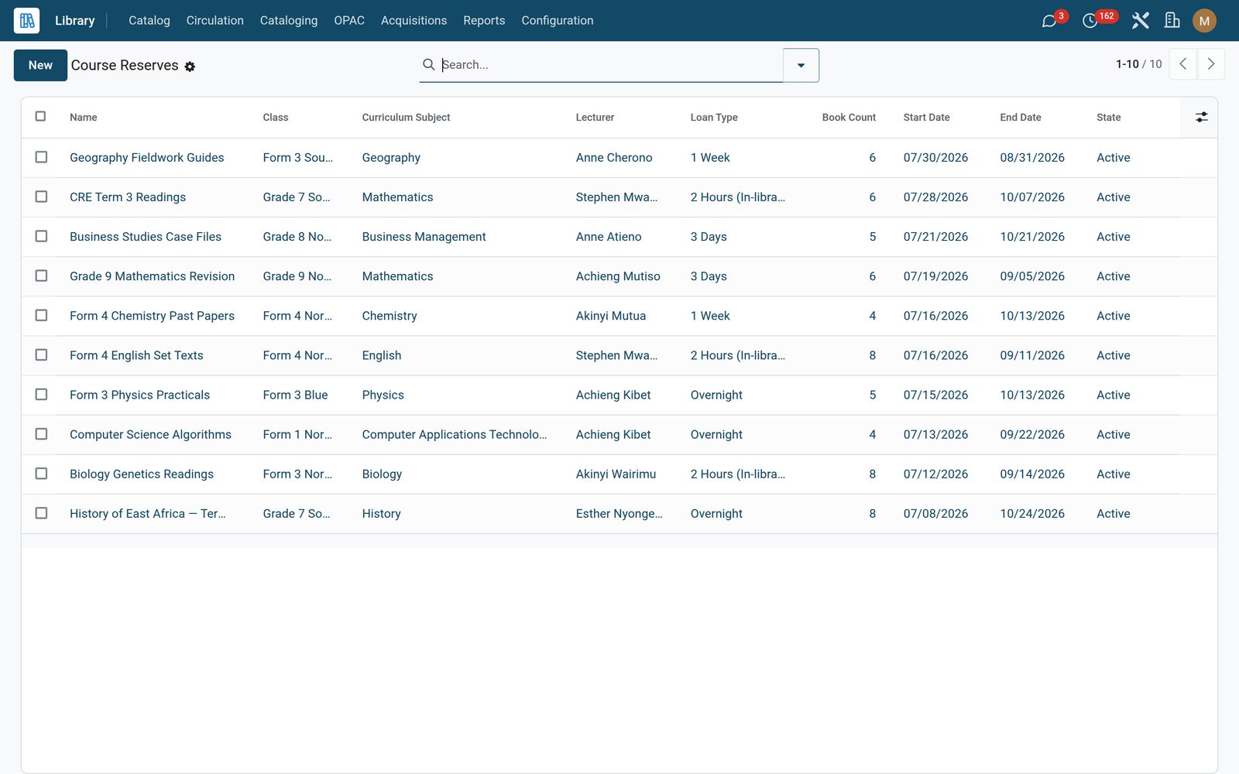Viewport: 1239px width, 774px height.
Task: Open the user avatar menu
Action: coord(1204,21)
